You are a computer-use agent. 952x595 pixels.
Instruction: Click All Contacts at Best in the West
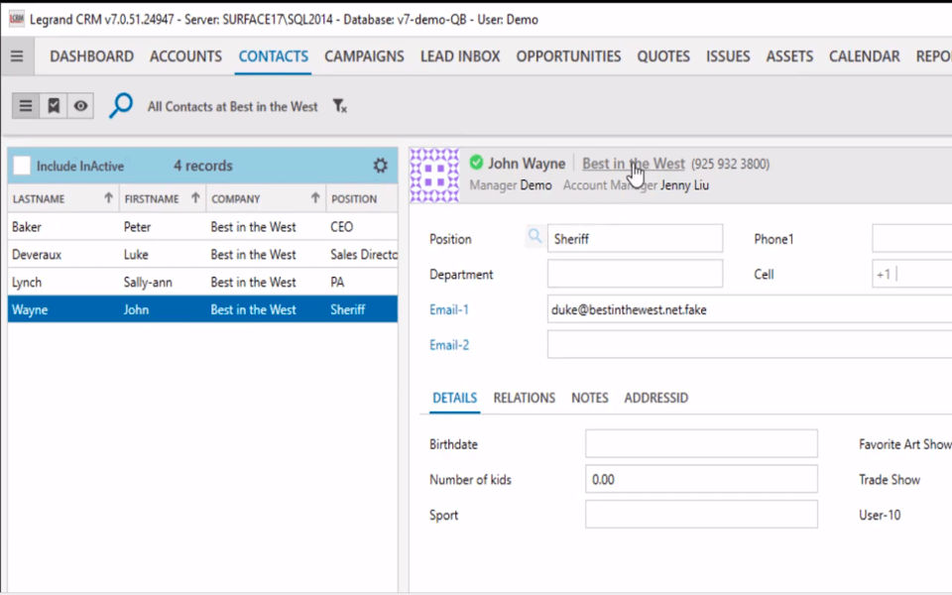click(232, 106)
